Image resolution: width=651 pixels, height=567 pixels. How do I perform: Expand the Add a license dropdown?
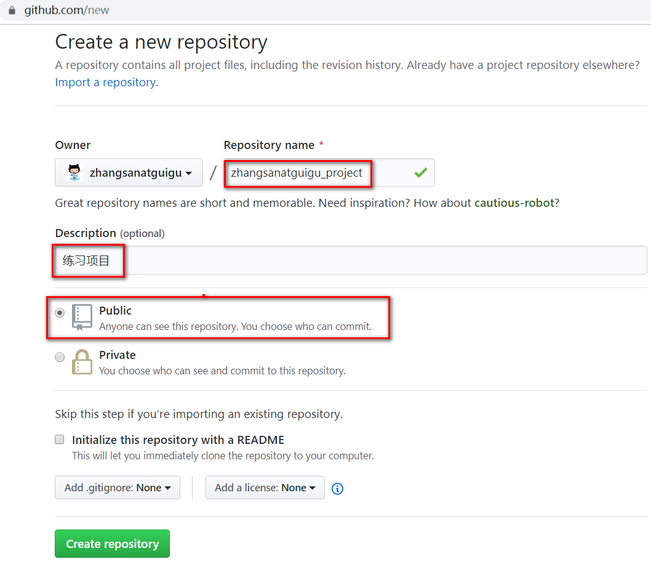click(x=265, y=488)
